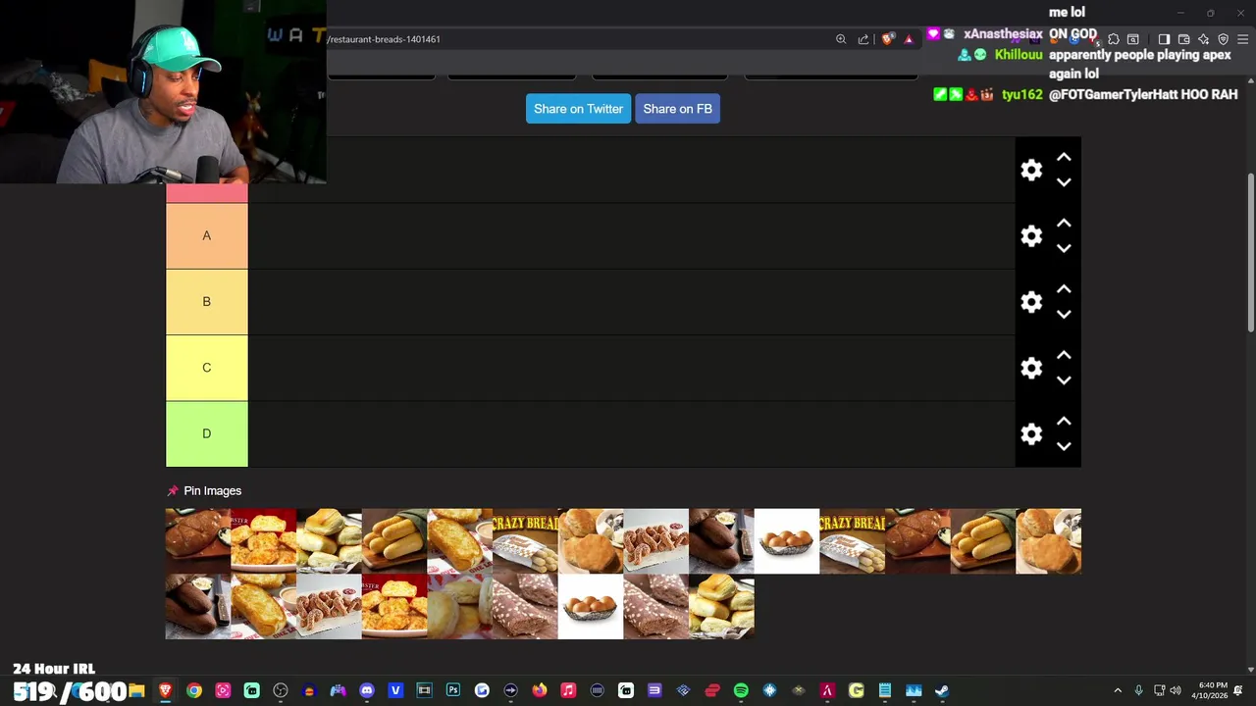Screen dimensions: 1256x706
Task: Move tier A row down
Action: [x=1064, y=248]
